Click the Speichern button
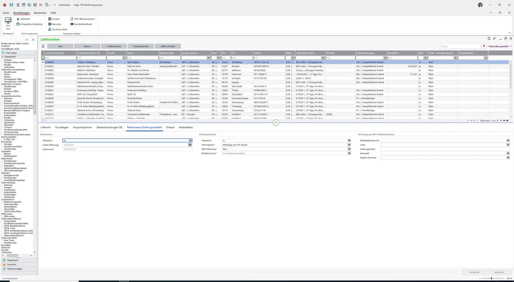The image size is (514, 282). coord(499,272)
